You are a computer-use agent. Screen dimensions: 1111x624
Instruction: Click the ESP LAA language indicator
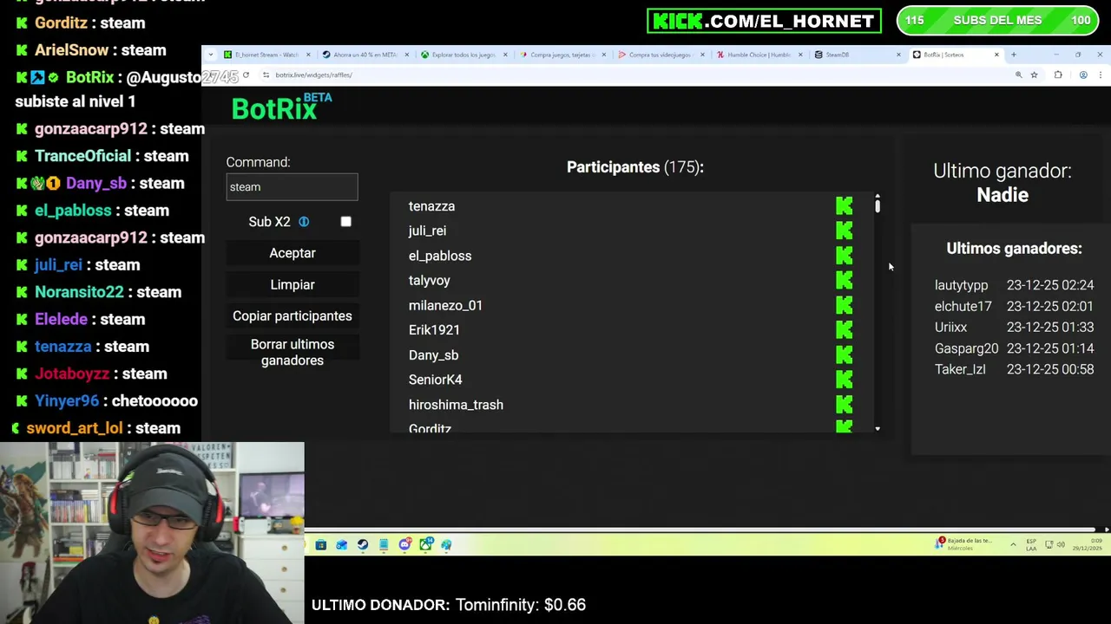[x=1031, y=544]
